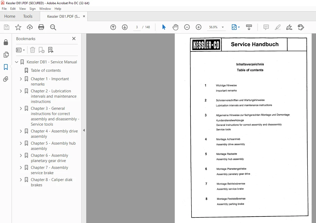Jump to Chapter 1 - Important remarks
The width and height of the screenshot is (316, 223).
[50, 82]
